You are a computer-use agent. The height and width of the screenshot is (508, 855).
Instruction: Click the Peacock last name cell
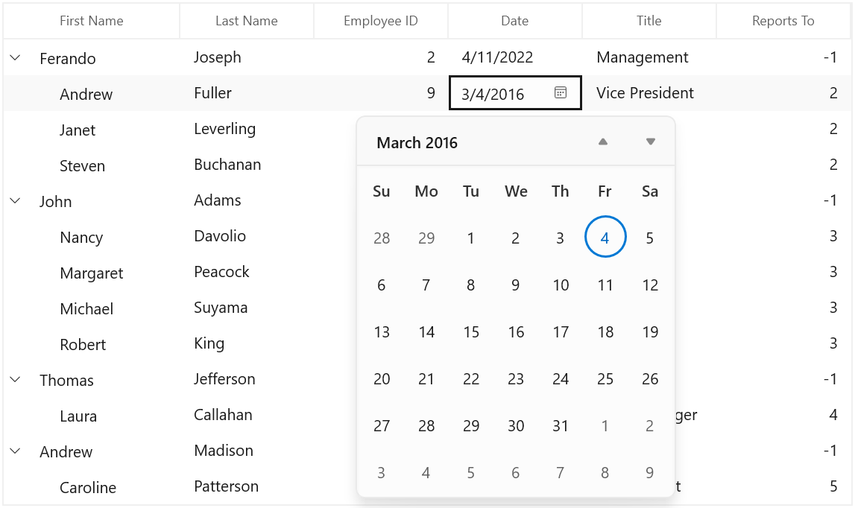point(247,273)
